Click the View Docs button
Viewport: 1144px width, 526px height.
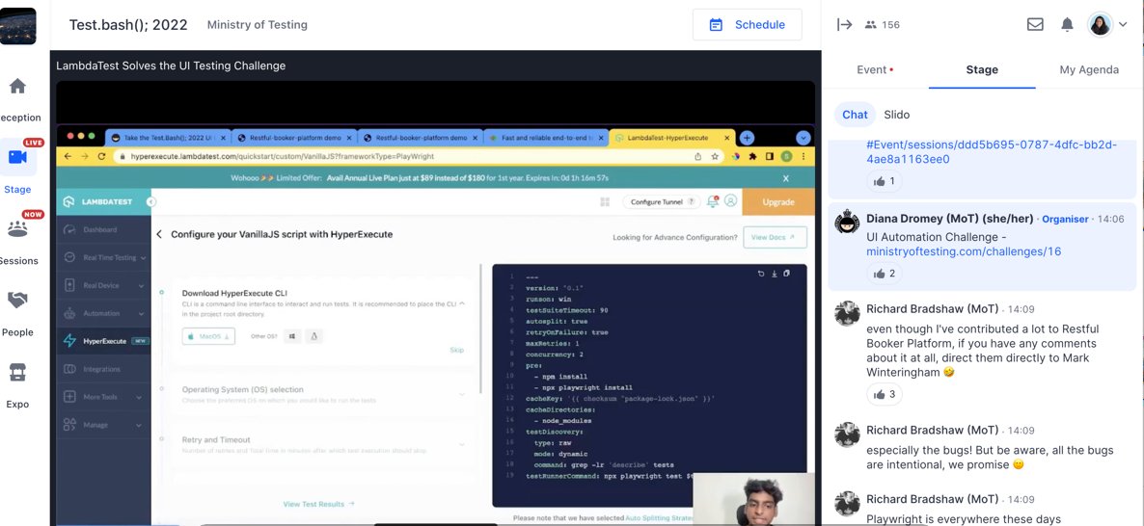(x=775, y=237)
